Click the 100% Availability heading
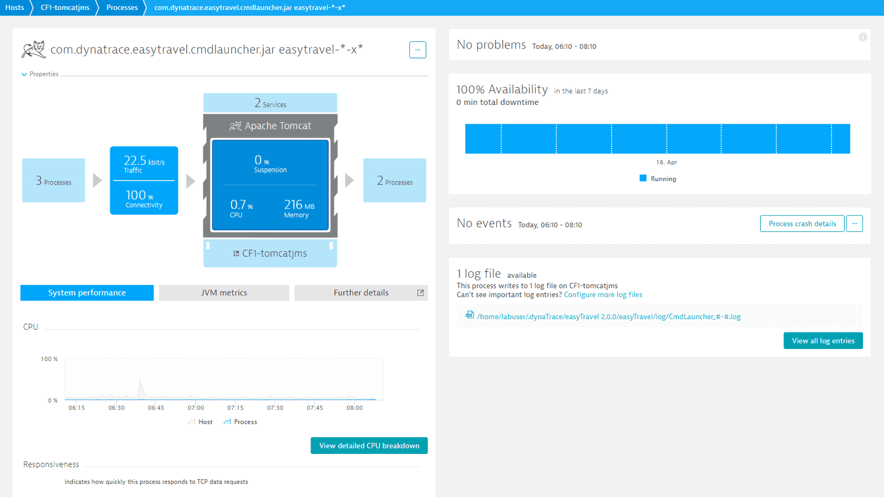 (x=502, y=89)
